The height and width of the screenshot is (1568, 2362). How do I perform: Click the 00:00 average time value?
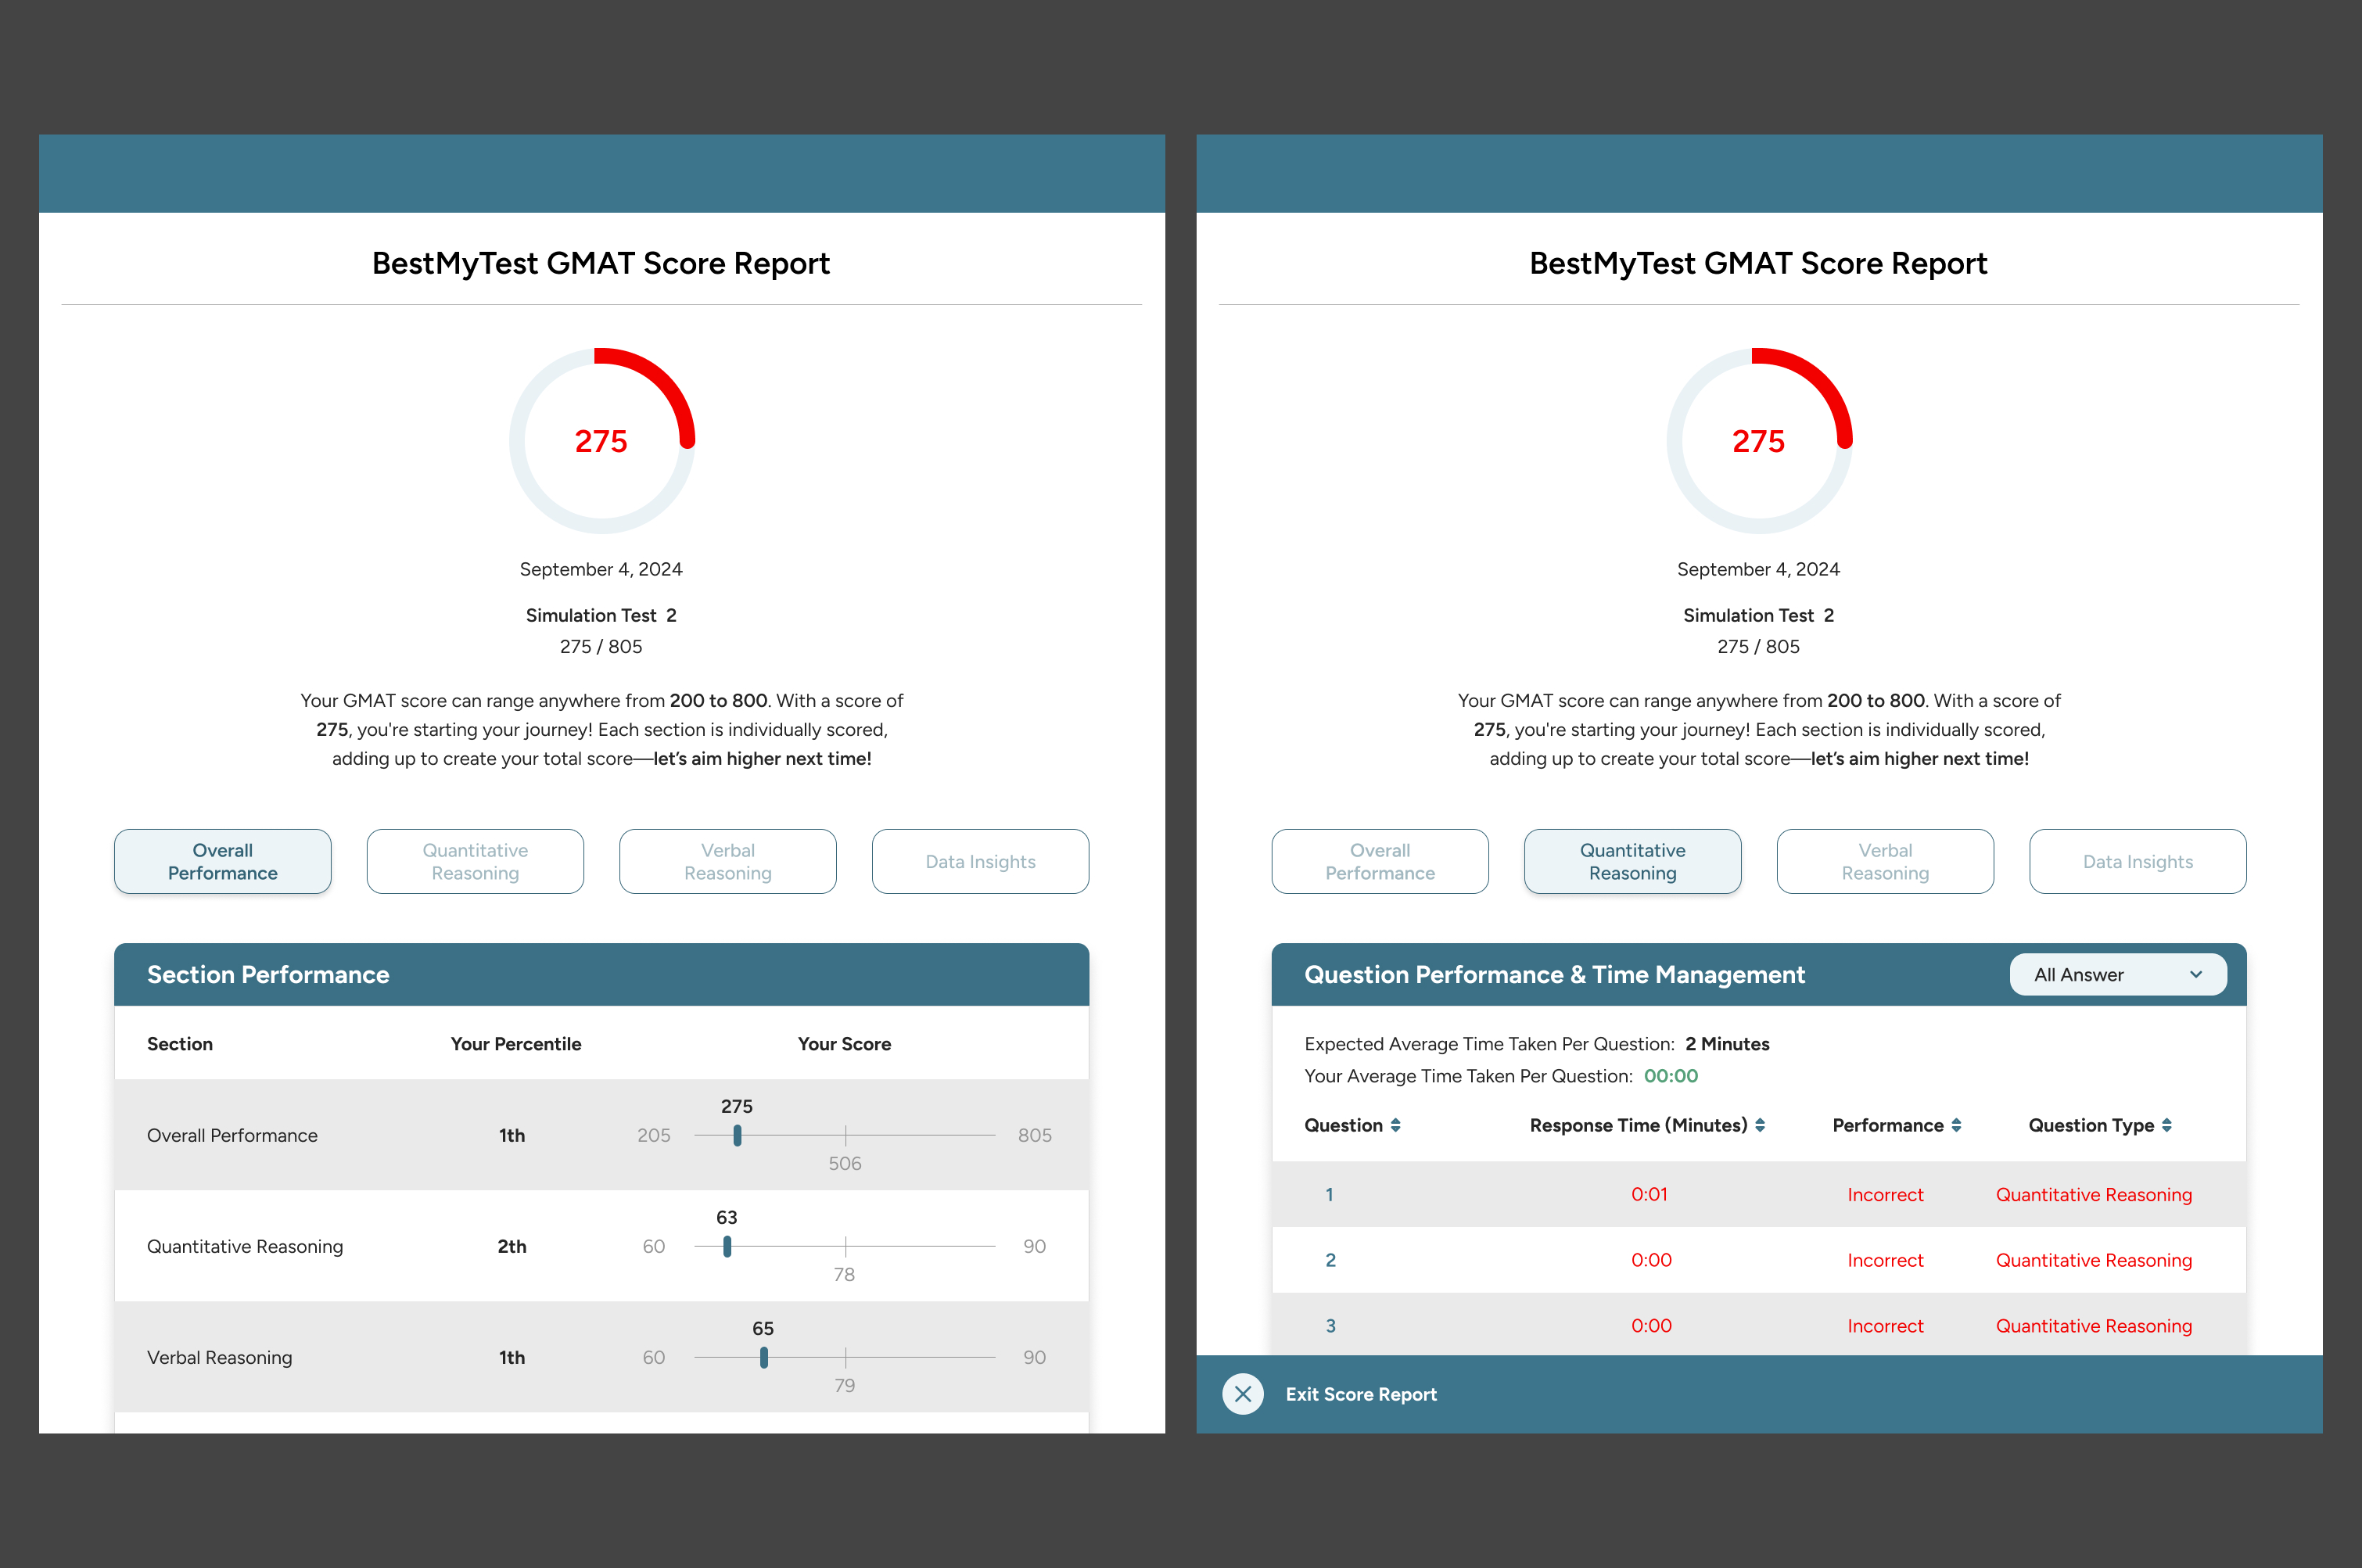pyautogui.click(x=1671, y=1077)
